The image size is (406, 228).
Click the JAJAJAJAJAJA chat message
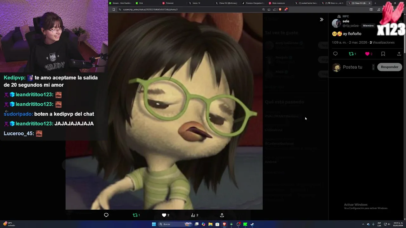(x=74, y=124)
